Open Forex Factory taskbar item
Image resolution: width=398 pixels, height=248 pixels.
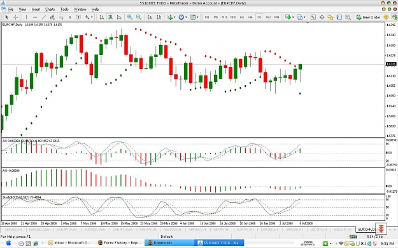[x=120, y=243]
